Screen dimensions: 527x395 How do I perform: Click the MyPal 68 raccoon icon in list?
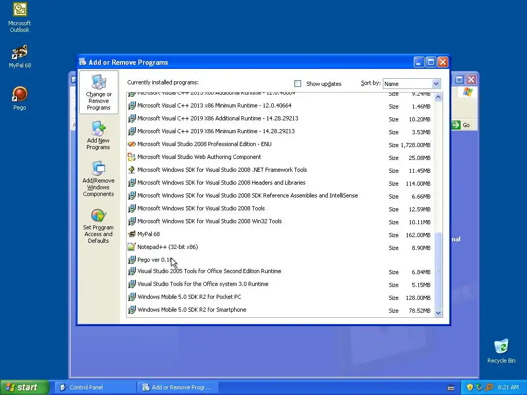pyautogui.click(x=131, y=234)
